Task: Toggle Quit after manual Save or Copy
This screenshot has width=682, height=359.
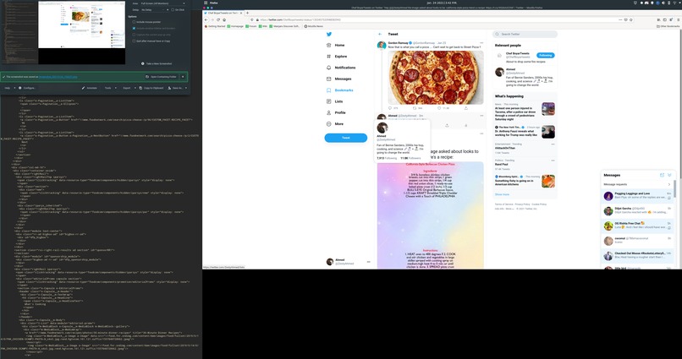Action: 134,41
